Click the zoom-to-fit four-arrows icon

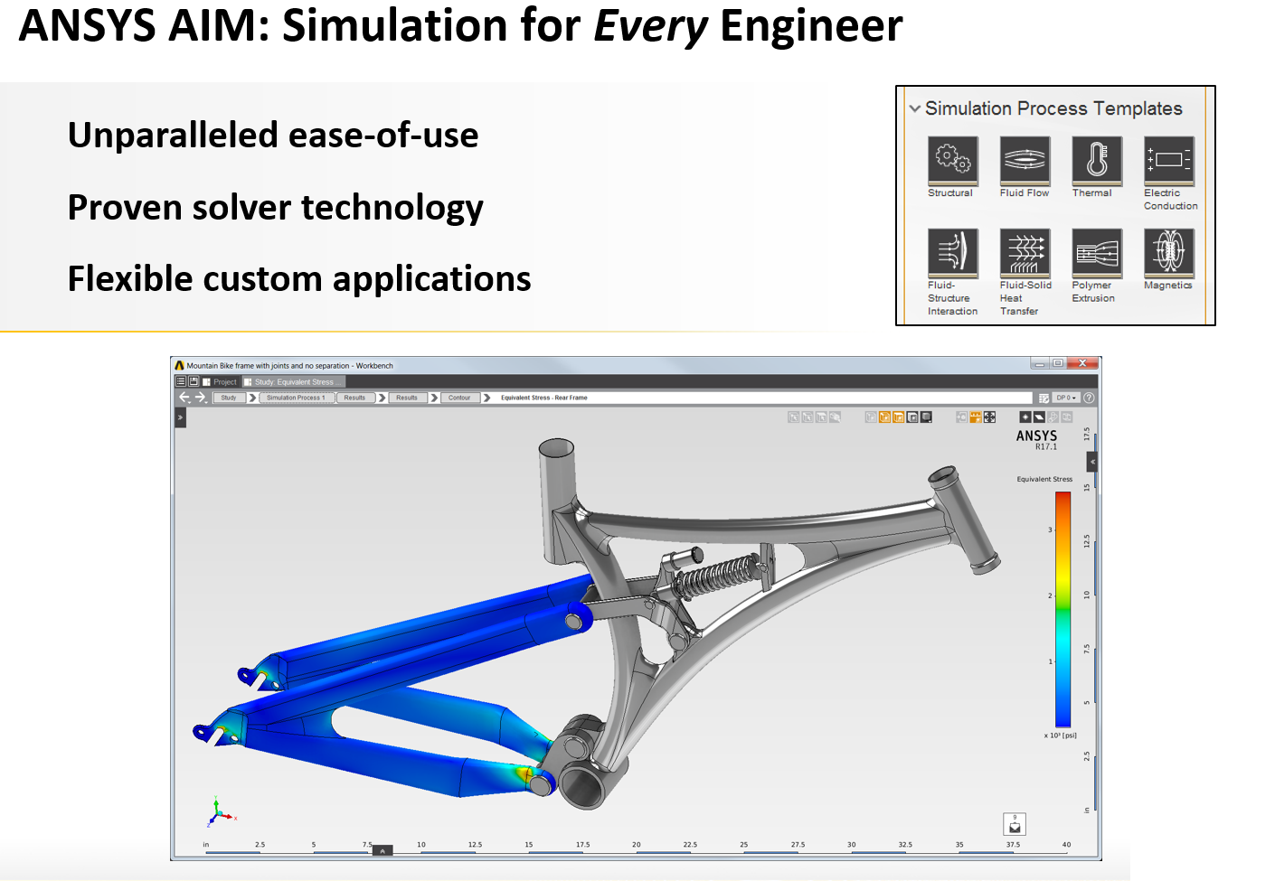pos(989,417)
